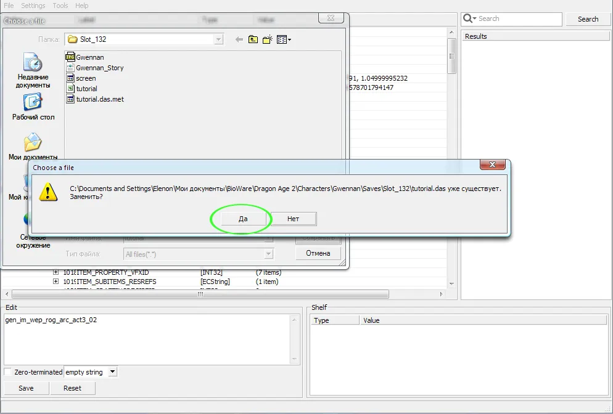Click the [ECString] type cell
Viewport: 613px width, 414px height.
[215, 281]
